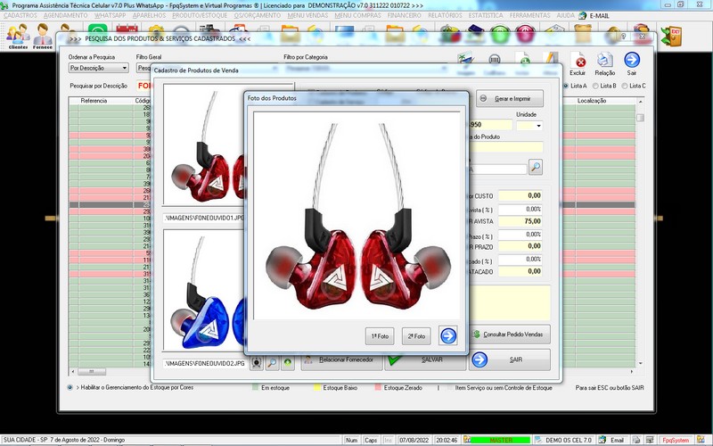Click the SAIR button in product form
713x446 pixels.
[x=510, y=359]
